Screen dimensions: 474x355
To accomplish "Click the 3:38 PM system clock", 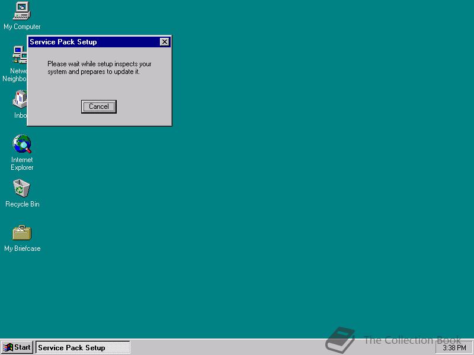I will (x=454, y=348).
